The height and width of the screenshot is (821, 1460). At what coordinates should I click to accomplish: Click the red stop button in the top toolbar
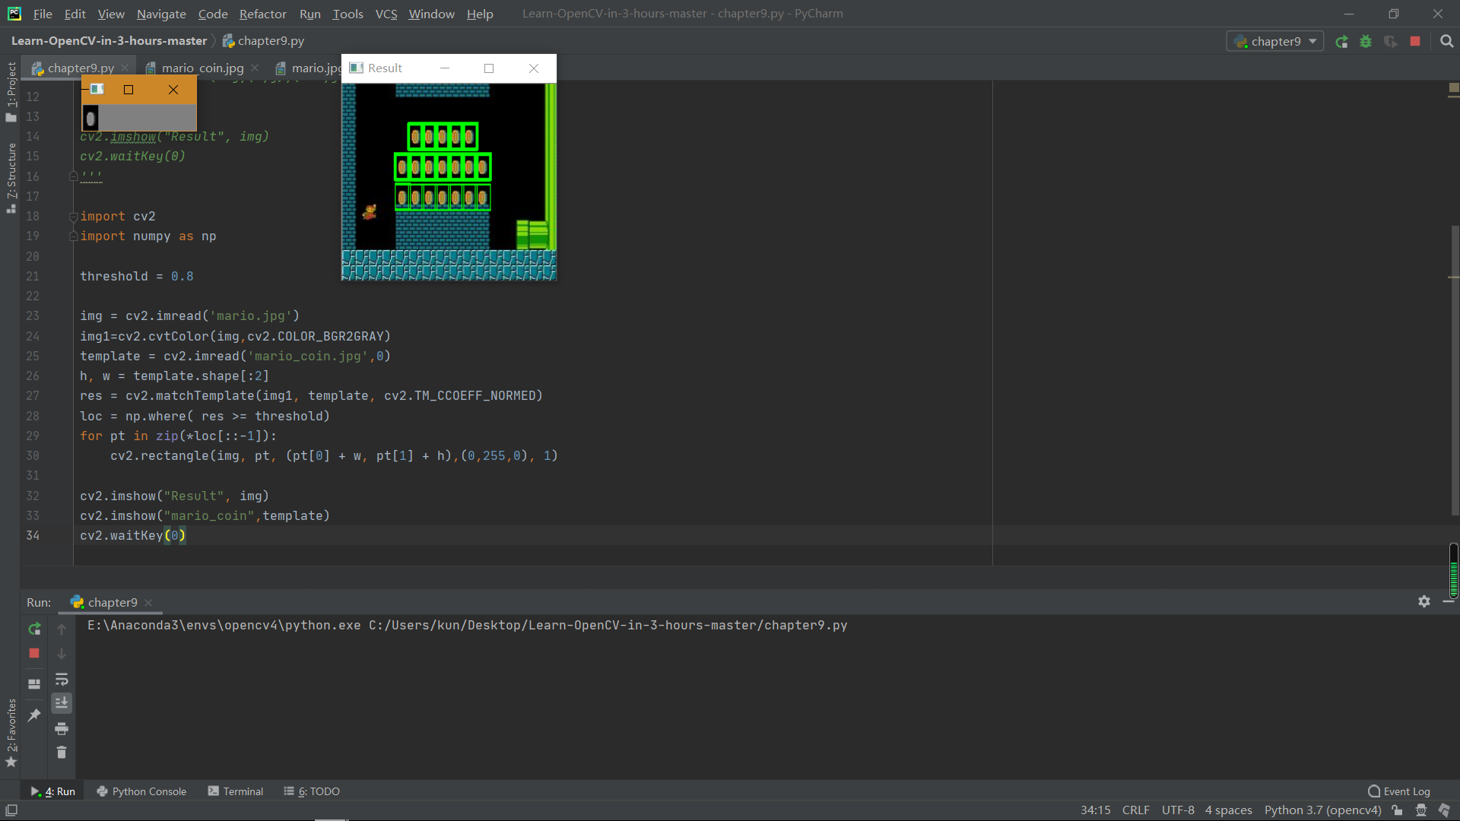1414,42
